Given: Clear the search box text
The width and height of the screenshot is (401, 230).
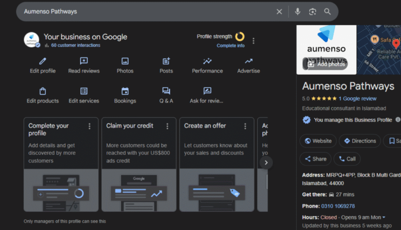Looking at the screenshot, I should point(279,12).
